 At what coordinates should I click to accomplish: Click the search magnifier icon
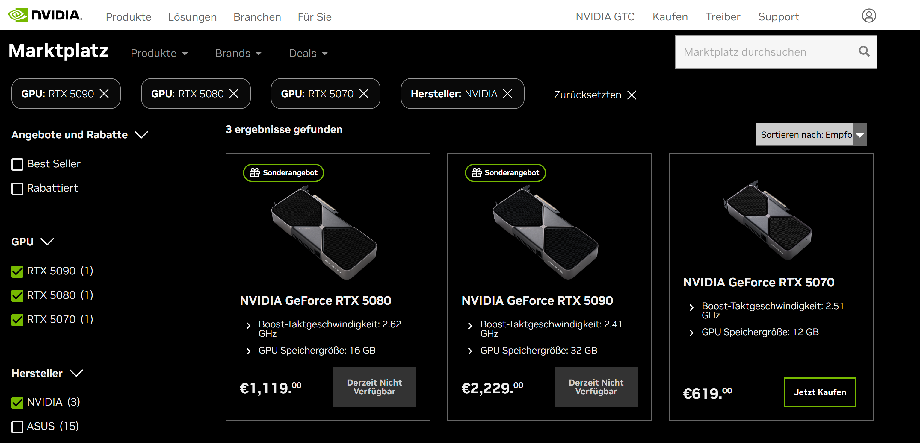[864, 52]
